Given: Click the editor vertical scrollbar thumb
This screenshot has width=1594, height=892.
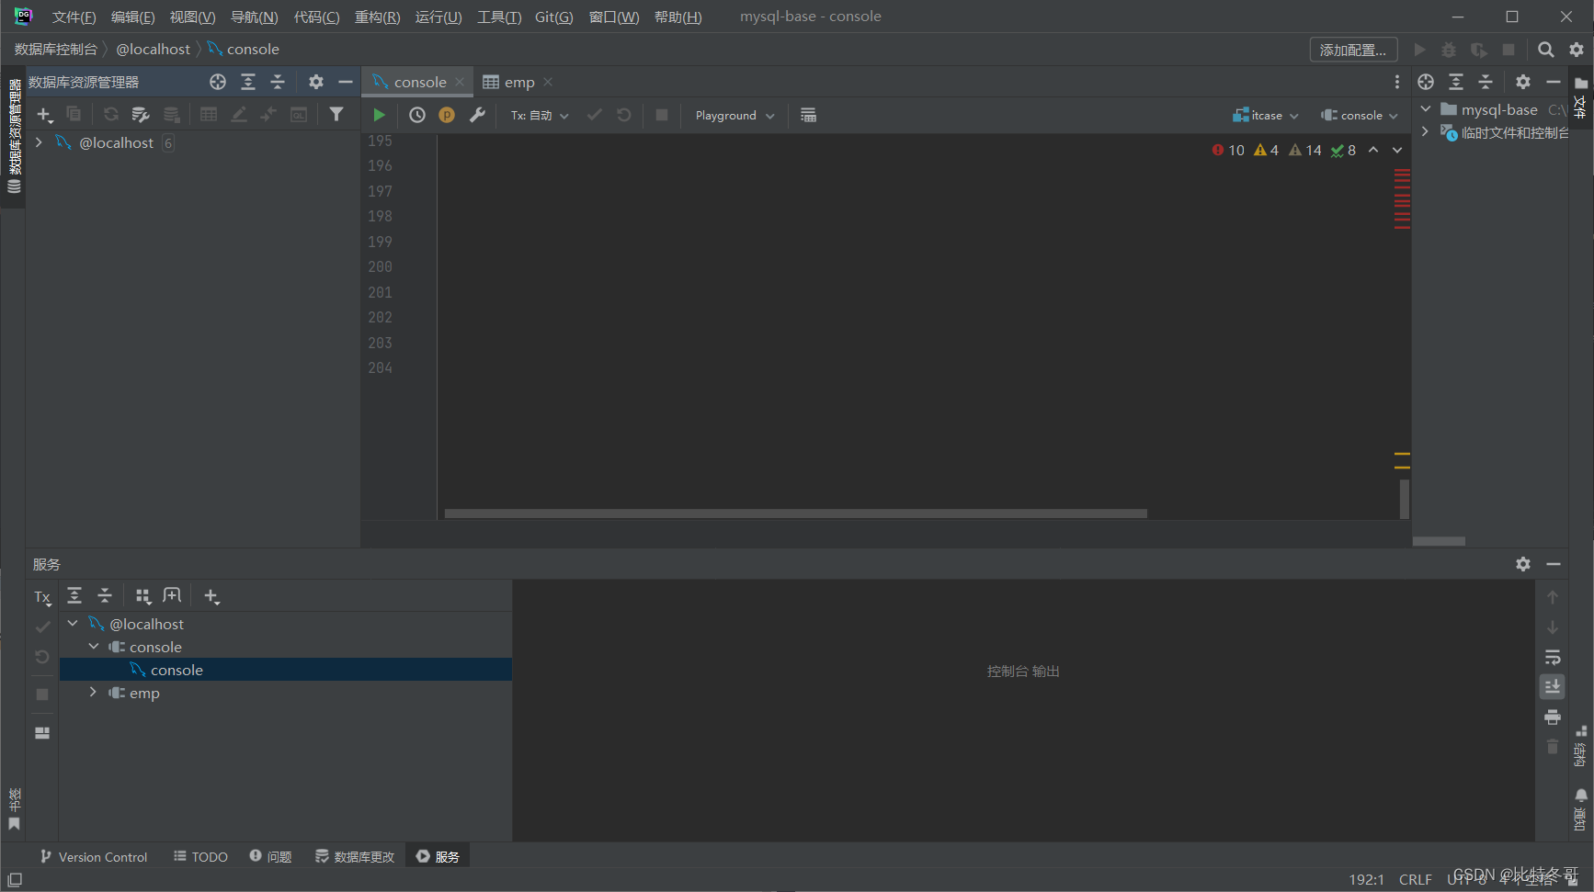Looking at the screenshot, I should pyautogui.click(x=1404, y=499).
